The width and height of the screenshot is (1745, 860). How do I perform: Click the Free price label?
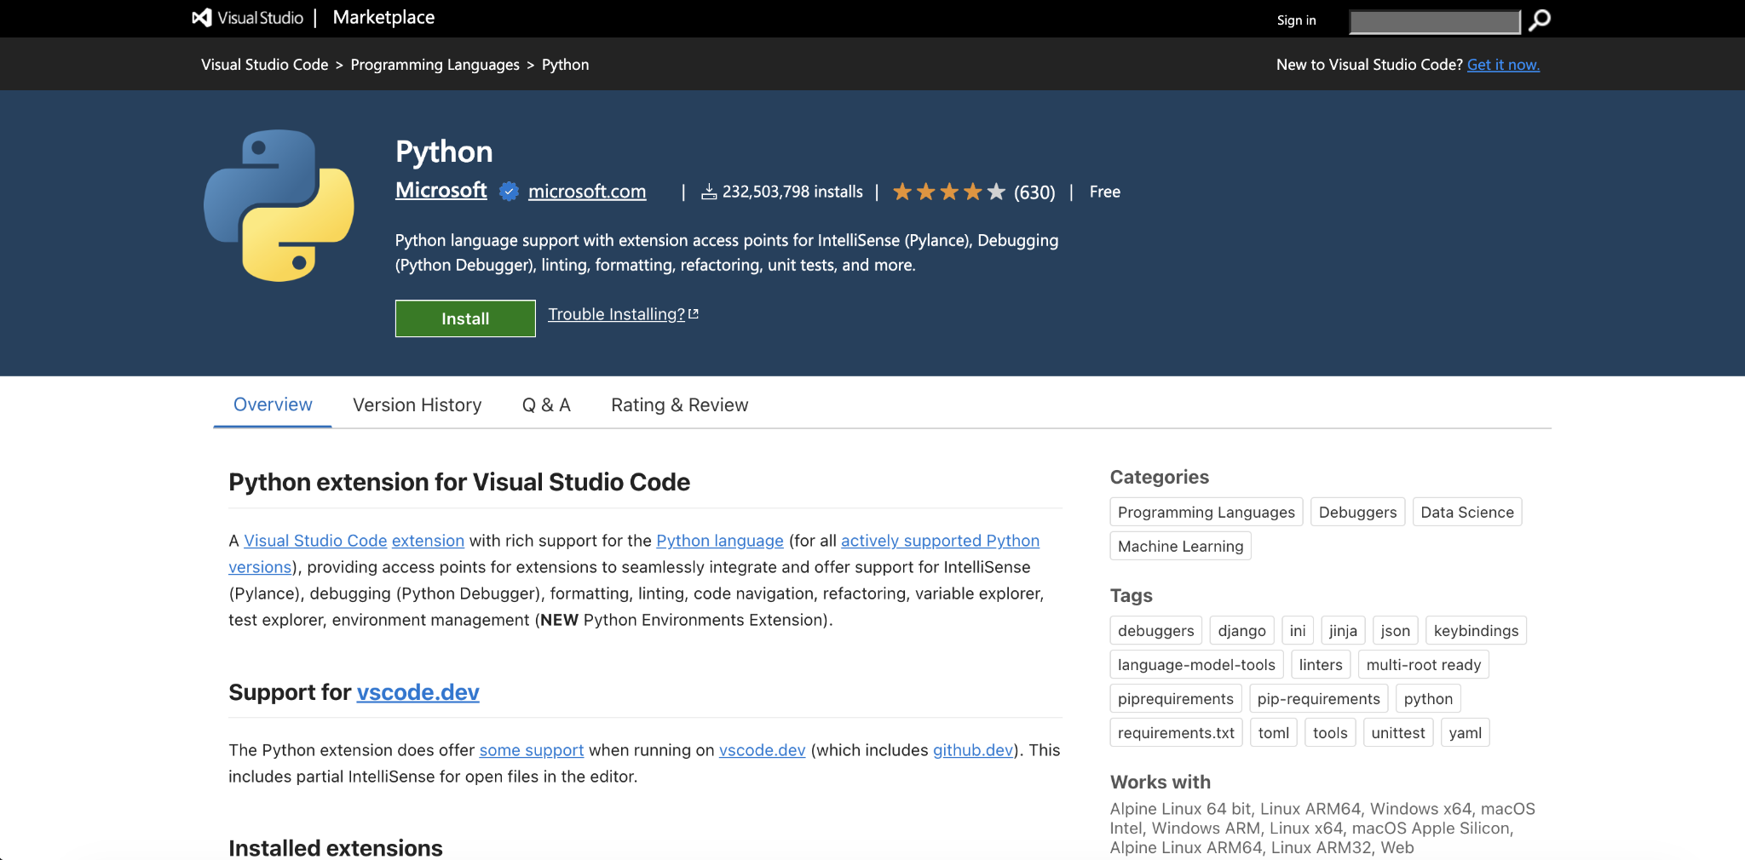point(1105,192)
